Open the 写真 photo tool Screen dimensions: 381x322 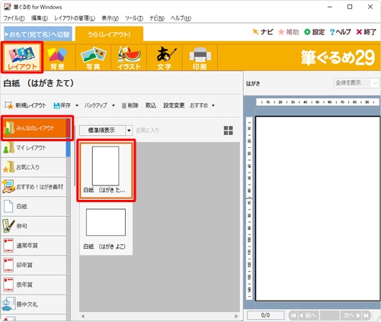(x=93, y=58)
